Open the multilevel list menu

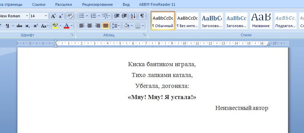106,16
